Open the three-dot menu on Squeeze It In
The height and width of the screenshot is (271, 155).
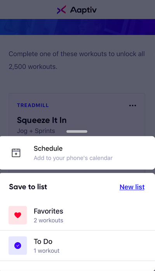pos(132,105)
